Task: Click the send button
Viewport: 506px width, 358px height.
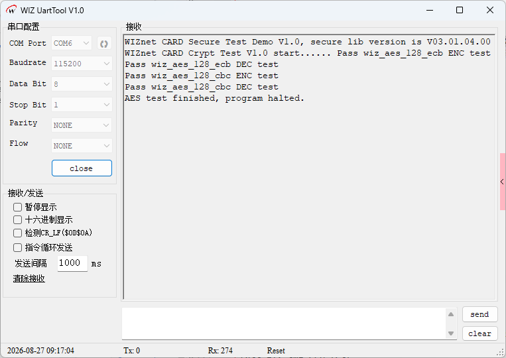Action: pos(479,314)
